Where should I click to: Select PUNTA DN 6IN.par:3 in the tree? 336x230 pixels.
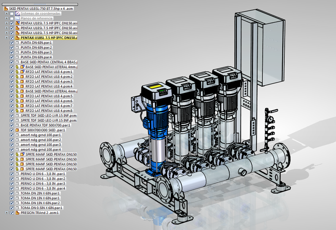[x=36, y=52]
